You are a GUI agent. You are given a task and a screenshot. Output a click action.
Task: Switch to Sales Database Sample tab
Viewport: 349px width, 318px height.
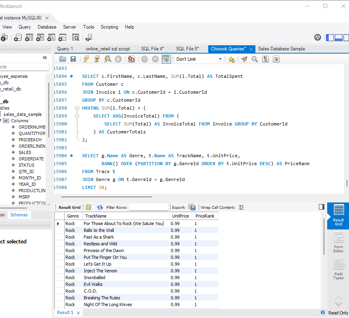tap(282, 49)
